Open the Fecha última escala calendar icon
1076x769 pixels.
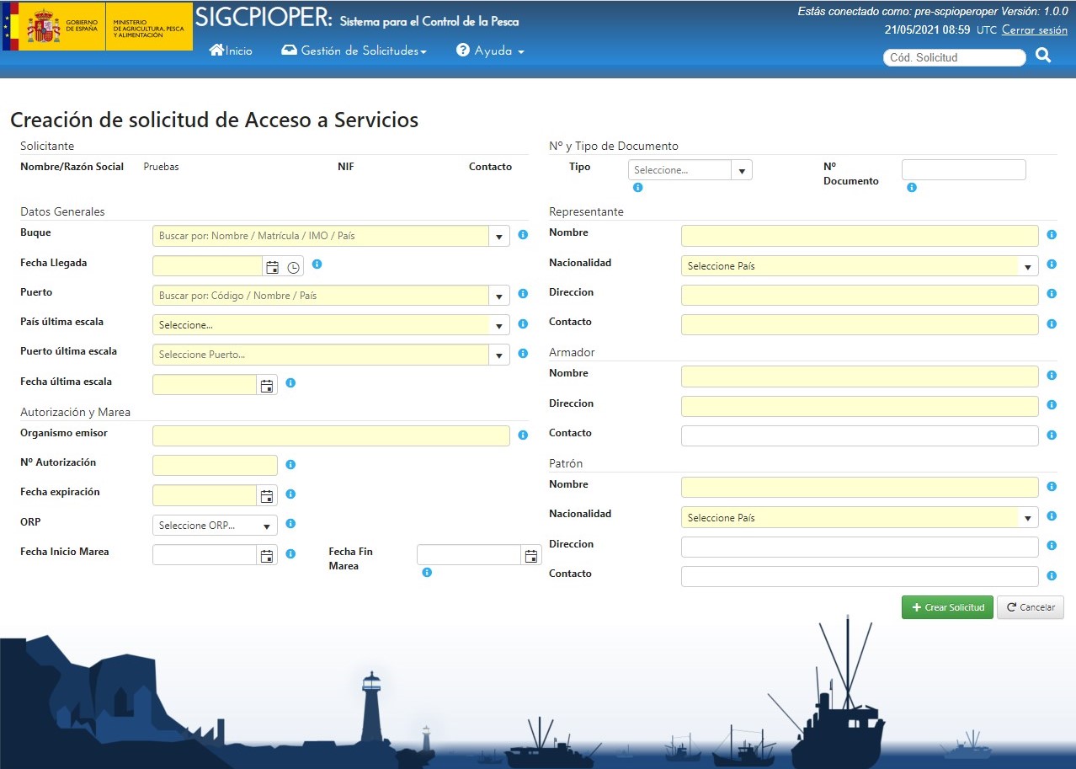click(x=267, y=386)
